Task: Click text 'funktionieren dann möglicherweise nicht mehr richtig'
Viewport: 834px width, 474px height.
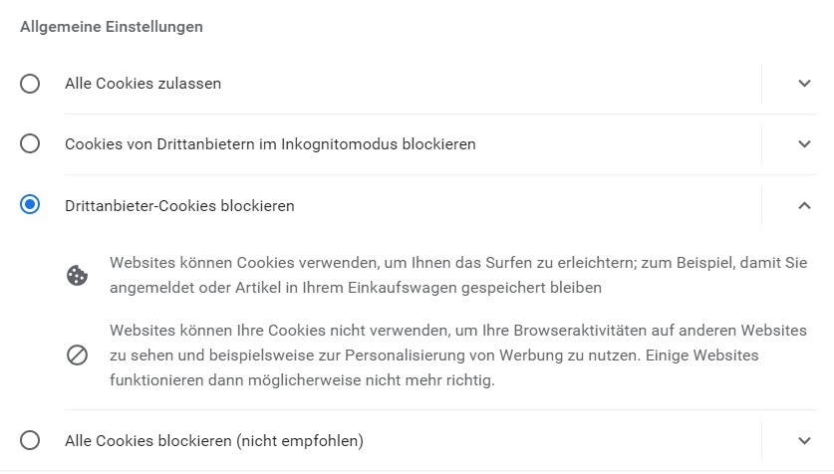Action: coord(301,380)
